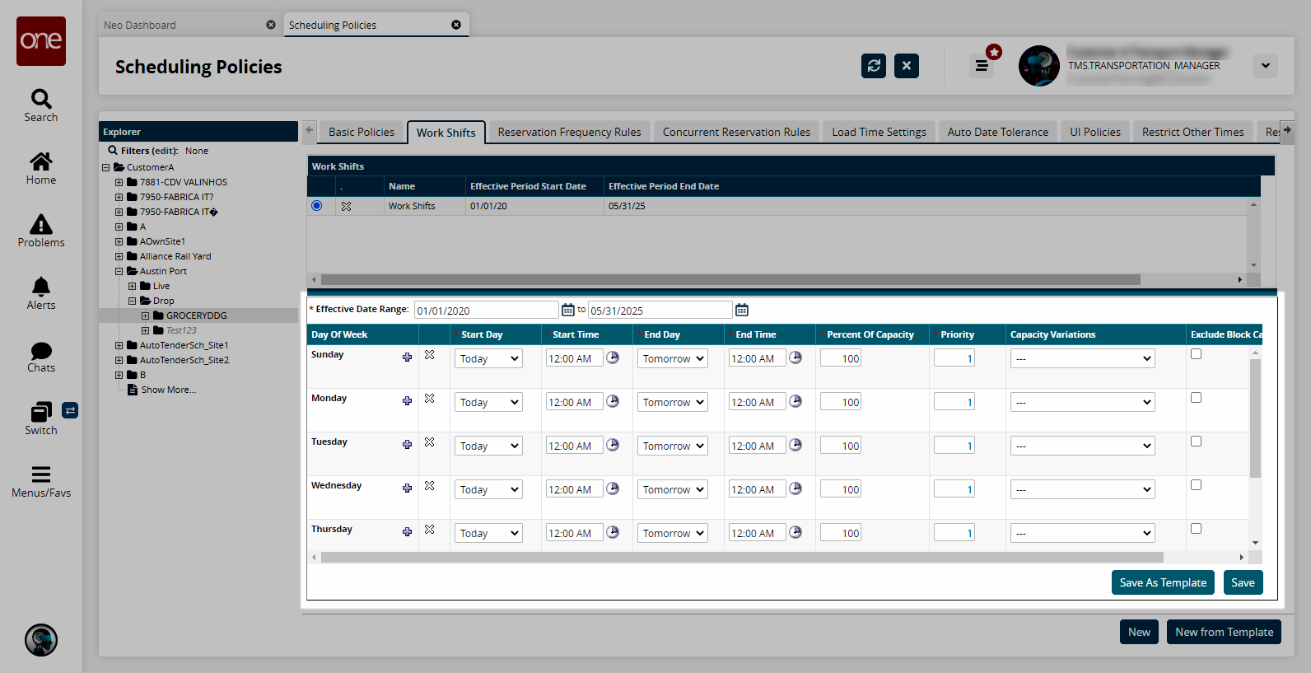
Task: Click the shift grid vertical scrollbar
Action: point(1255,418)
